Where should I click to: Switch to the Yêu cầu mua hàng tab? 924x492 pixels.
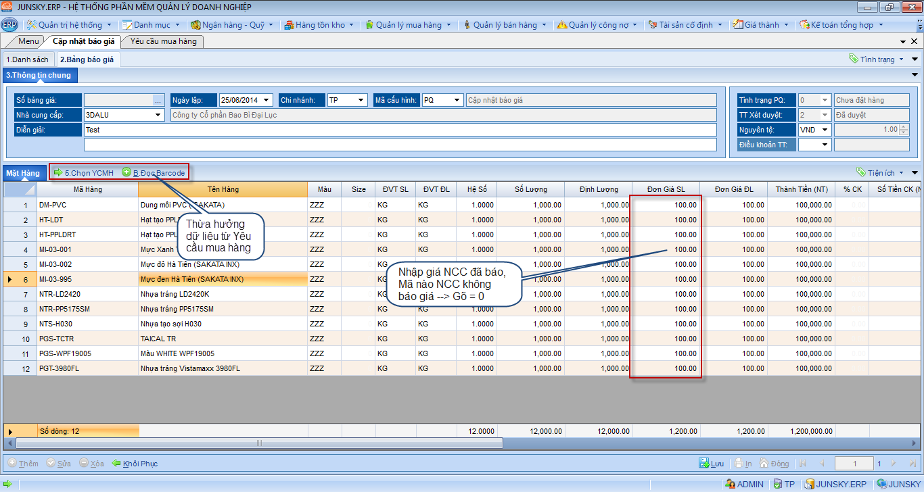[x=163, y=41]
